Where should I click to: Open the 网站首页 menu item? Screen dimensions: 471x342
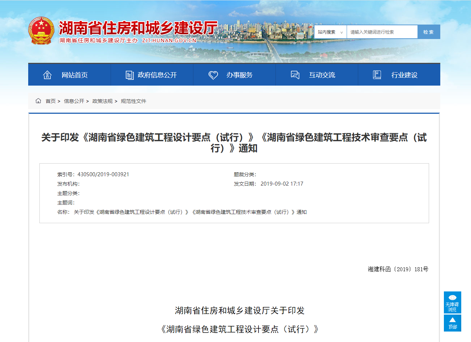click(x=74, y=75)
